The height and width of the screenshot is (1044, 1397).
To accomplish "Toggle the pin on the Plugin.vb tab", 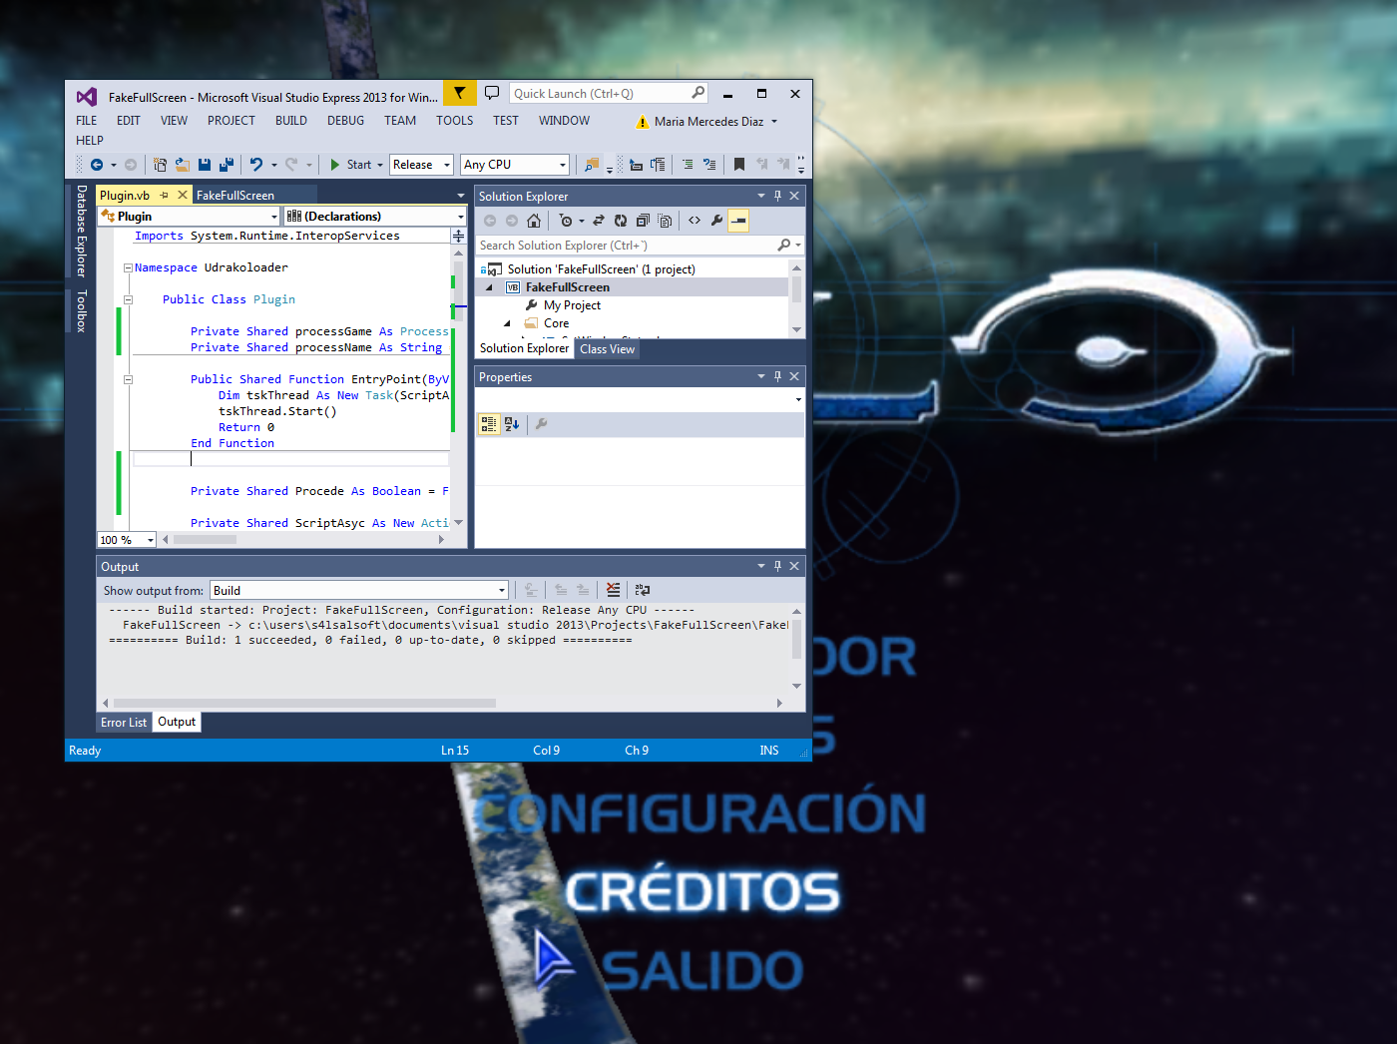I will click(x=165, y=195).
